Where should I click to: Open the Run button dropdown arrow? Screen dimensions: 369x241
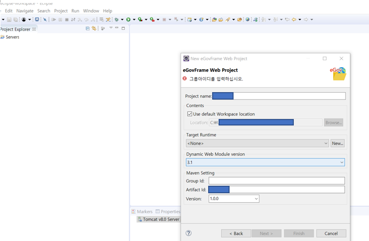pos(134,19)
